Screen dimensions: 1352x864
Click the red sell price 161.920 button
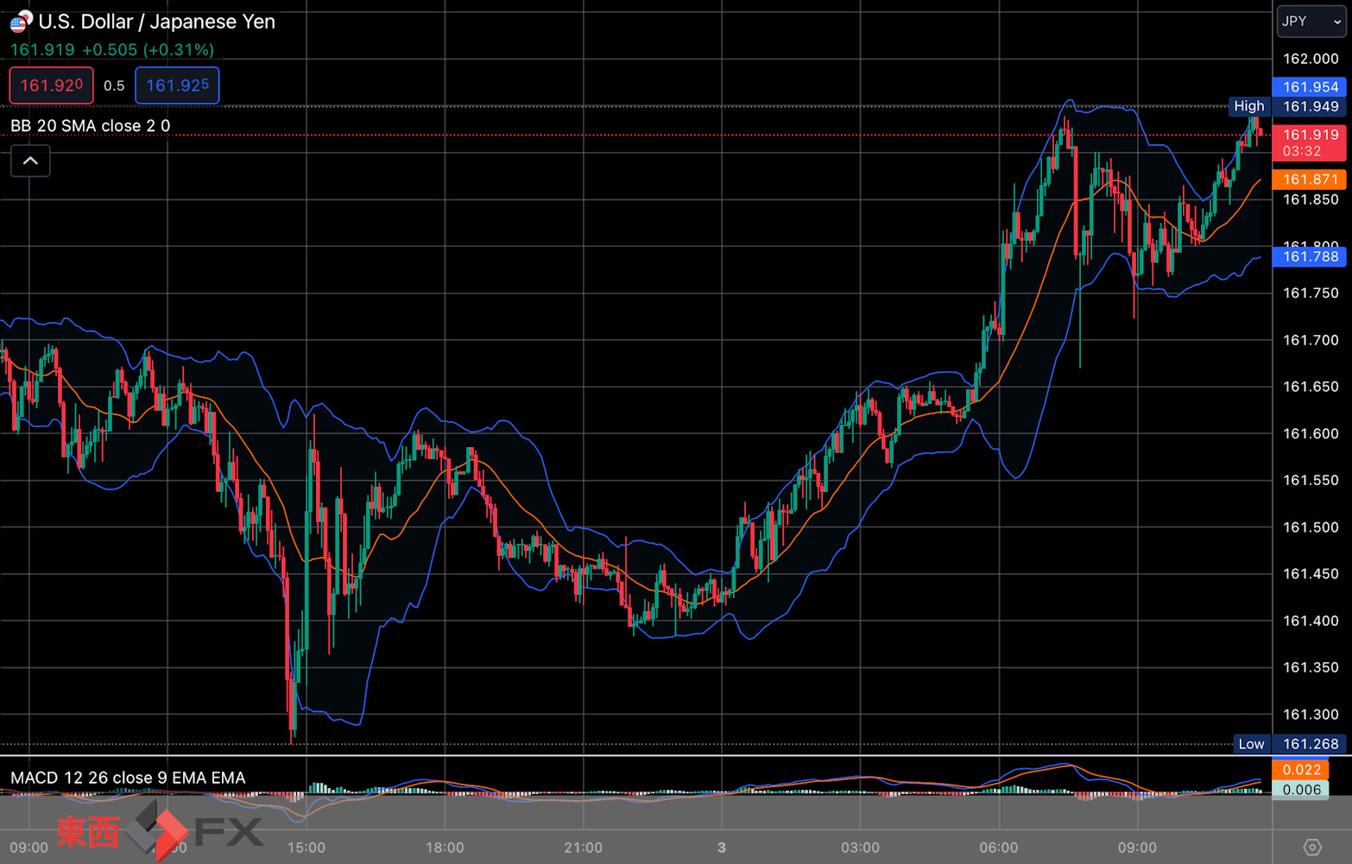pyautogui.click(x=52, y=85)
